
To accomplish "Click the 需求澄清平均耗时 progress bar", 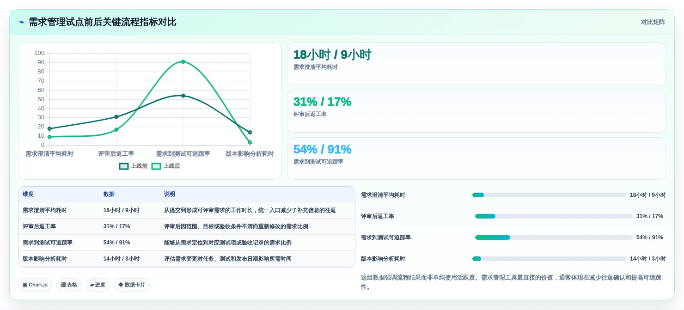I will tap(549, 195).
